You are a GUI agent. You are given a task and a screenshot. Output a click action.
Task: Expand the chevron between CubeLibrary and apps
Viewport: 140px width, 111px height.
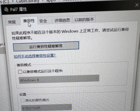click(43, 1)
